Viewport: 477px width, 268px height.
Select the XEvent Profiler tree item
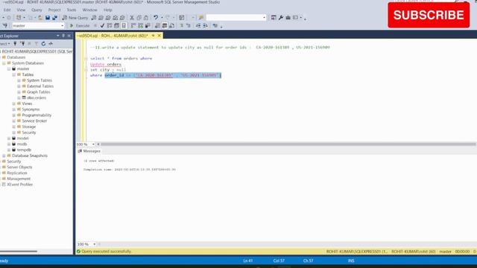click(x=20, y=185)
